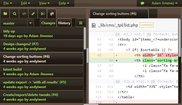Select the 'Create/export/delete tweaks (#4)' commit
This screenshot has width=182, height=105.
[x=41, y=97]
